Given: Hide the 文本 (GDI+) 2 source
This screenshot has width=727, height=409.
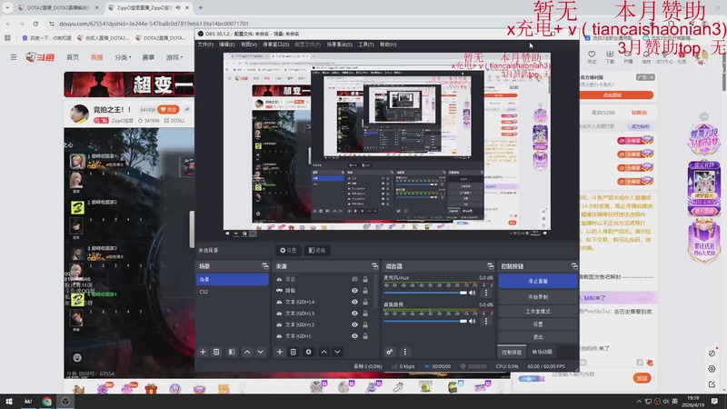Looking at the screenshot, I should (x=354, y=324).
